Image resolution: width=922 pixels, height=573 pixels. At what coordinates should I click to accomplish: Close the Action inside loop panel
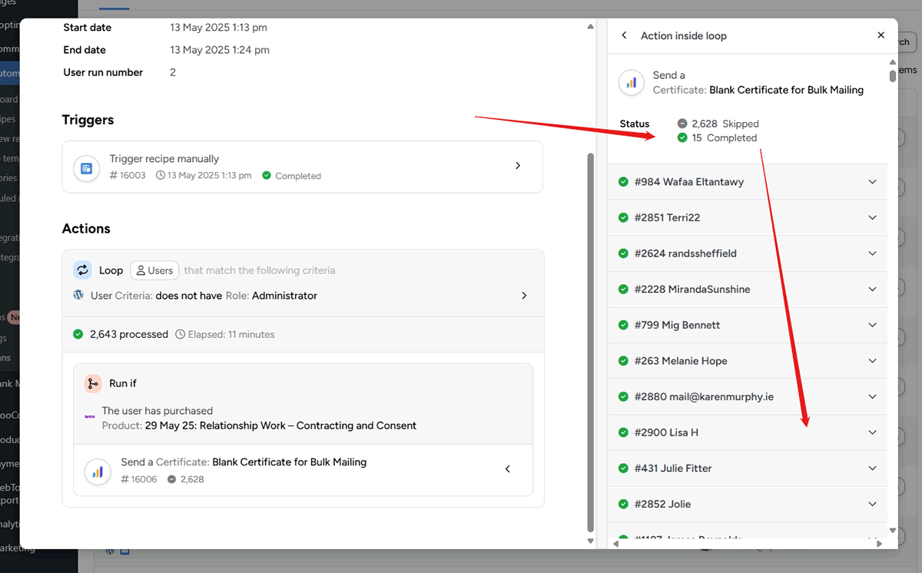(881, 35)
